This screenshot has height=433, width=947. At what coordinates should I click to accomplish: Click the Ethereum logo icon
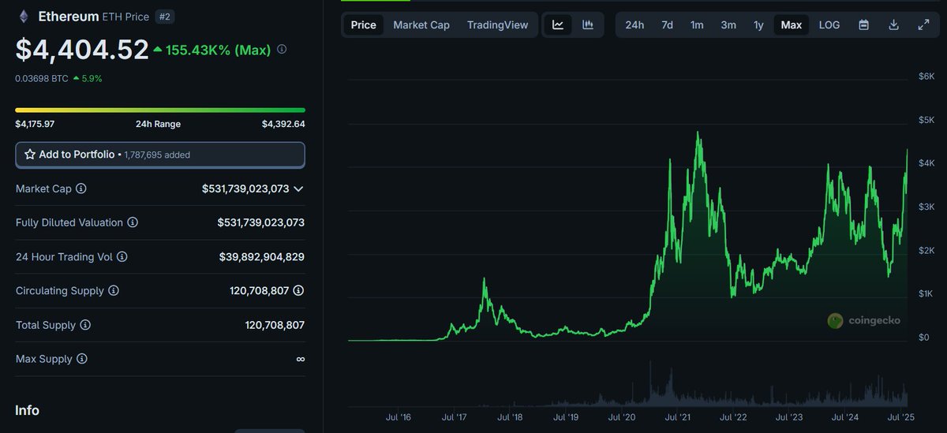[x=23, y=16]
